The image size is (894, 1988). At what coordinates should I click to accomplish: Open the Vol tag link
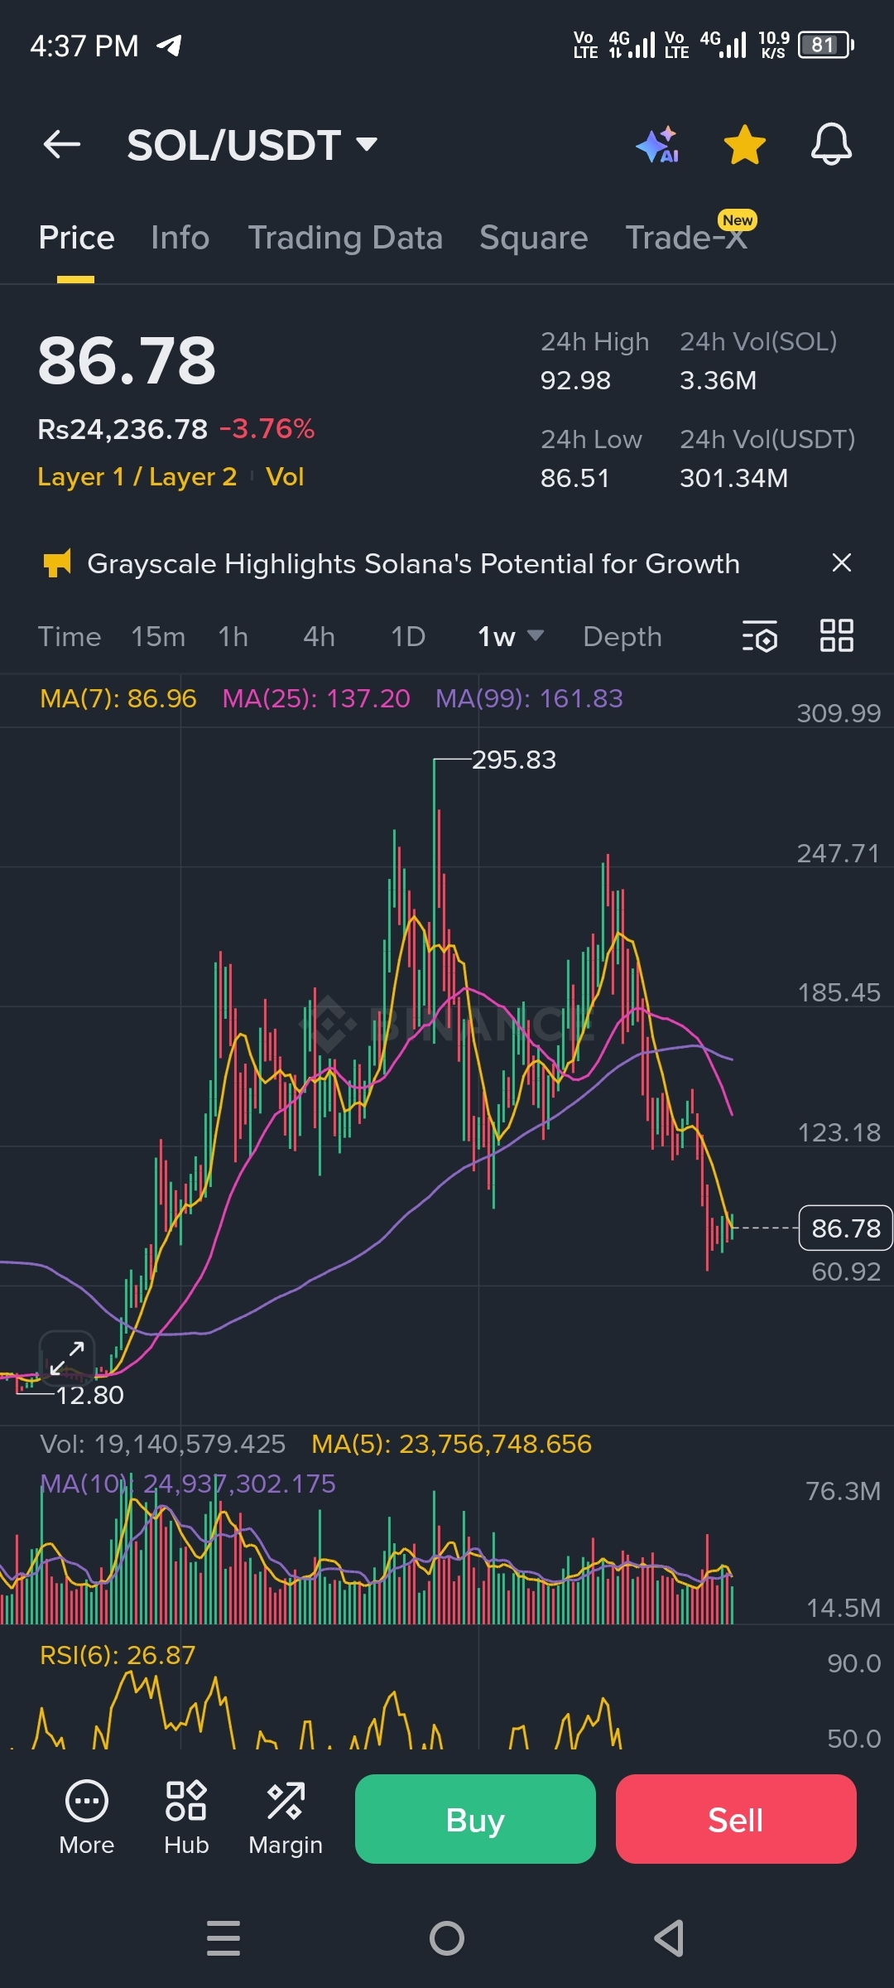pyautogui.click(x=285, y=477)
